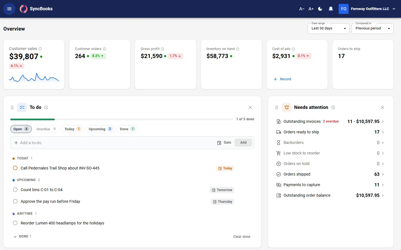Toggle dark mode moon icon

point(320,9)
